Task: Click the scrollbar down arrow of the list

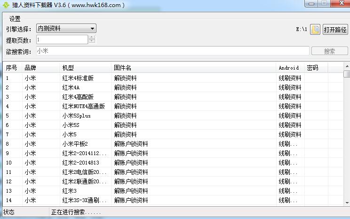Action: 347,203
